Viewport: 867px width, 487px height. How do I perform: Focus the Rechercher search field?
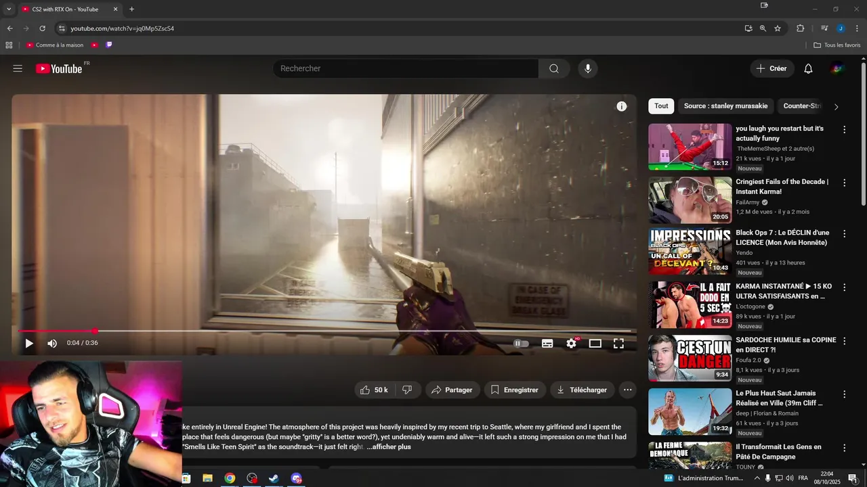406,68
